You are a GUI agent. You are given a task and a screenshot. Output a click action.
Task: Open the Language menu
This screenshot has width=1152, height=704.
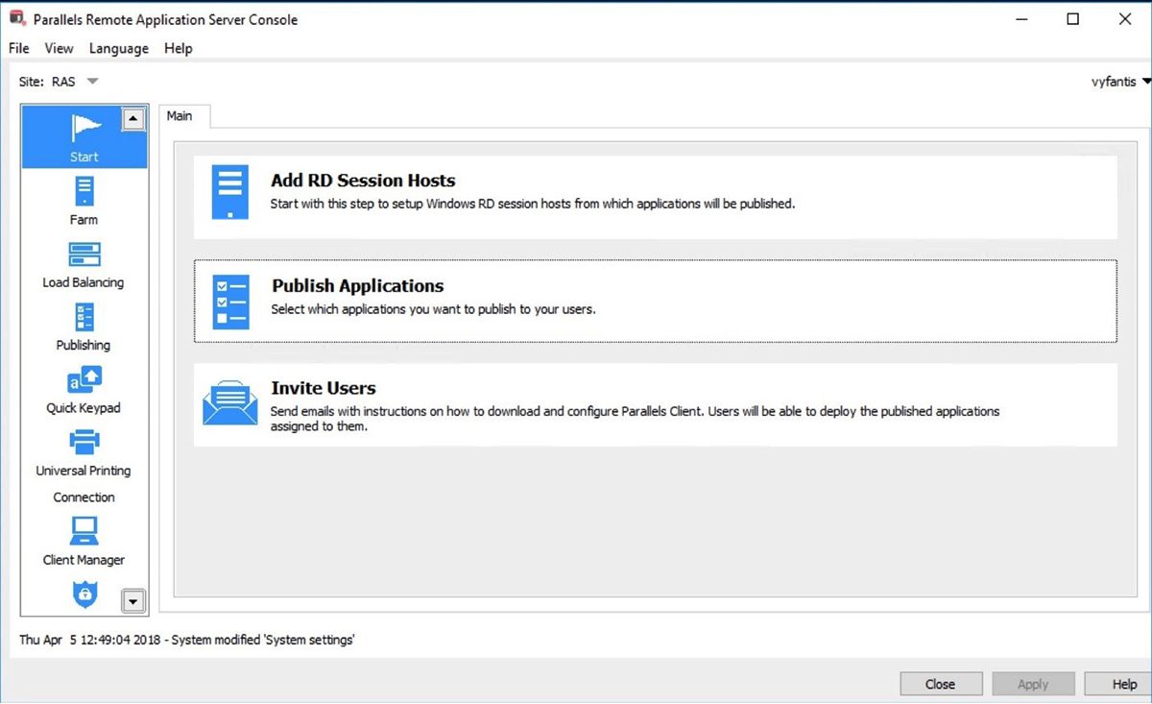[x=118, y=48]
